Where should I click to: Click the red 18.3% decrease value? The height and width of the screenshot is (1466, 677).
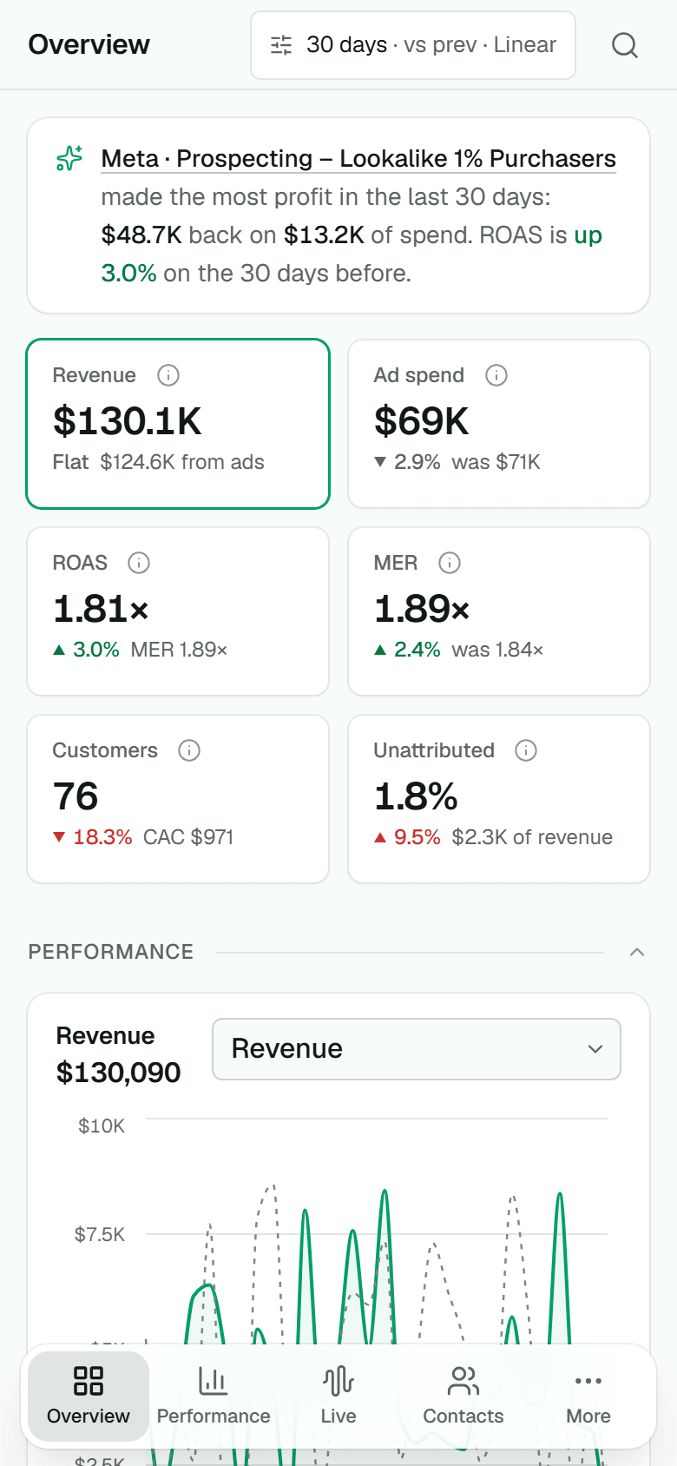point(102,837)
